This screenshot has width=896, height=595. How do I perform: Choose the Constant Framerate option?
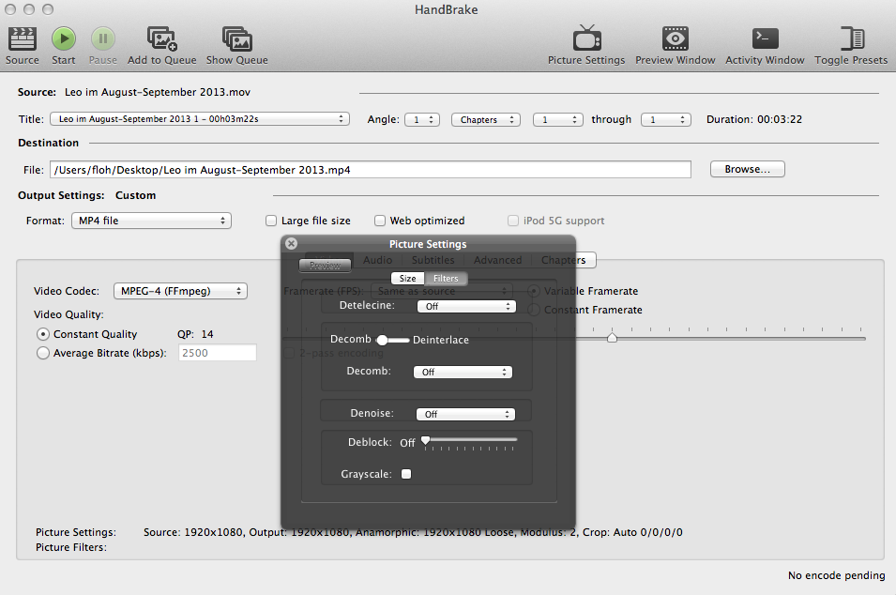533,310
